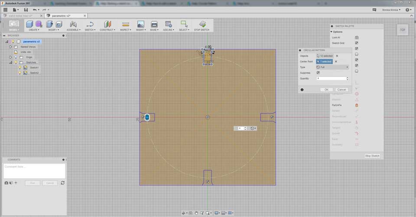This screenshot has width=416, height=217.
Task: Click the Objects 12 selected selector
Action: pos(325,56)
